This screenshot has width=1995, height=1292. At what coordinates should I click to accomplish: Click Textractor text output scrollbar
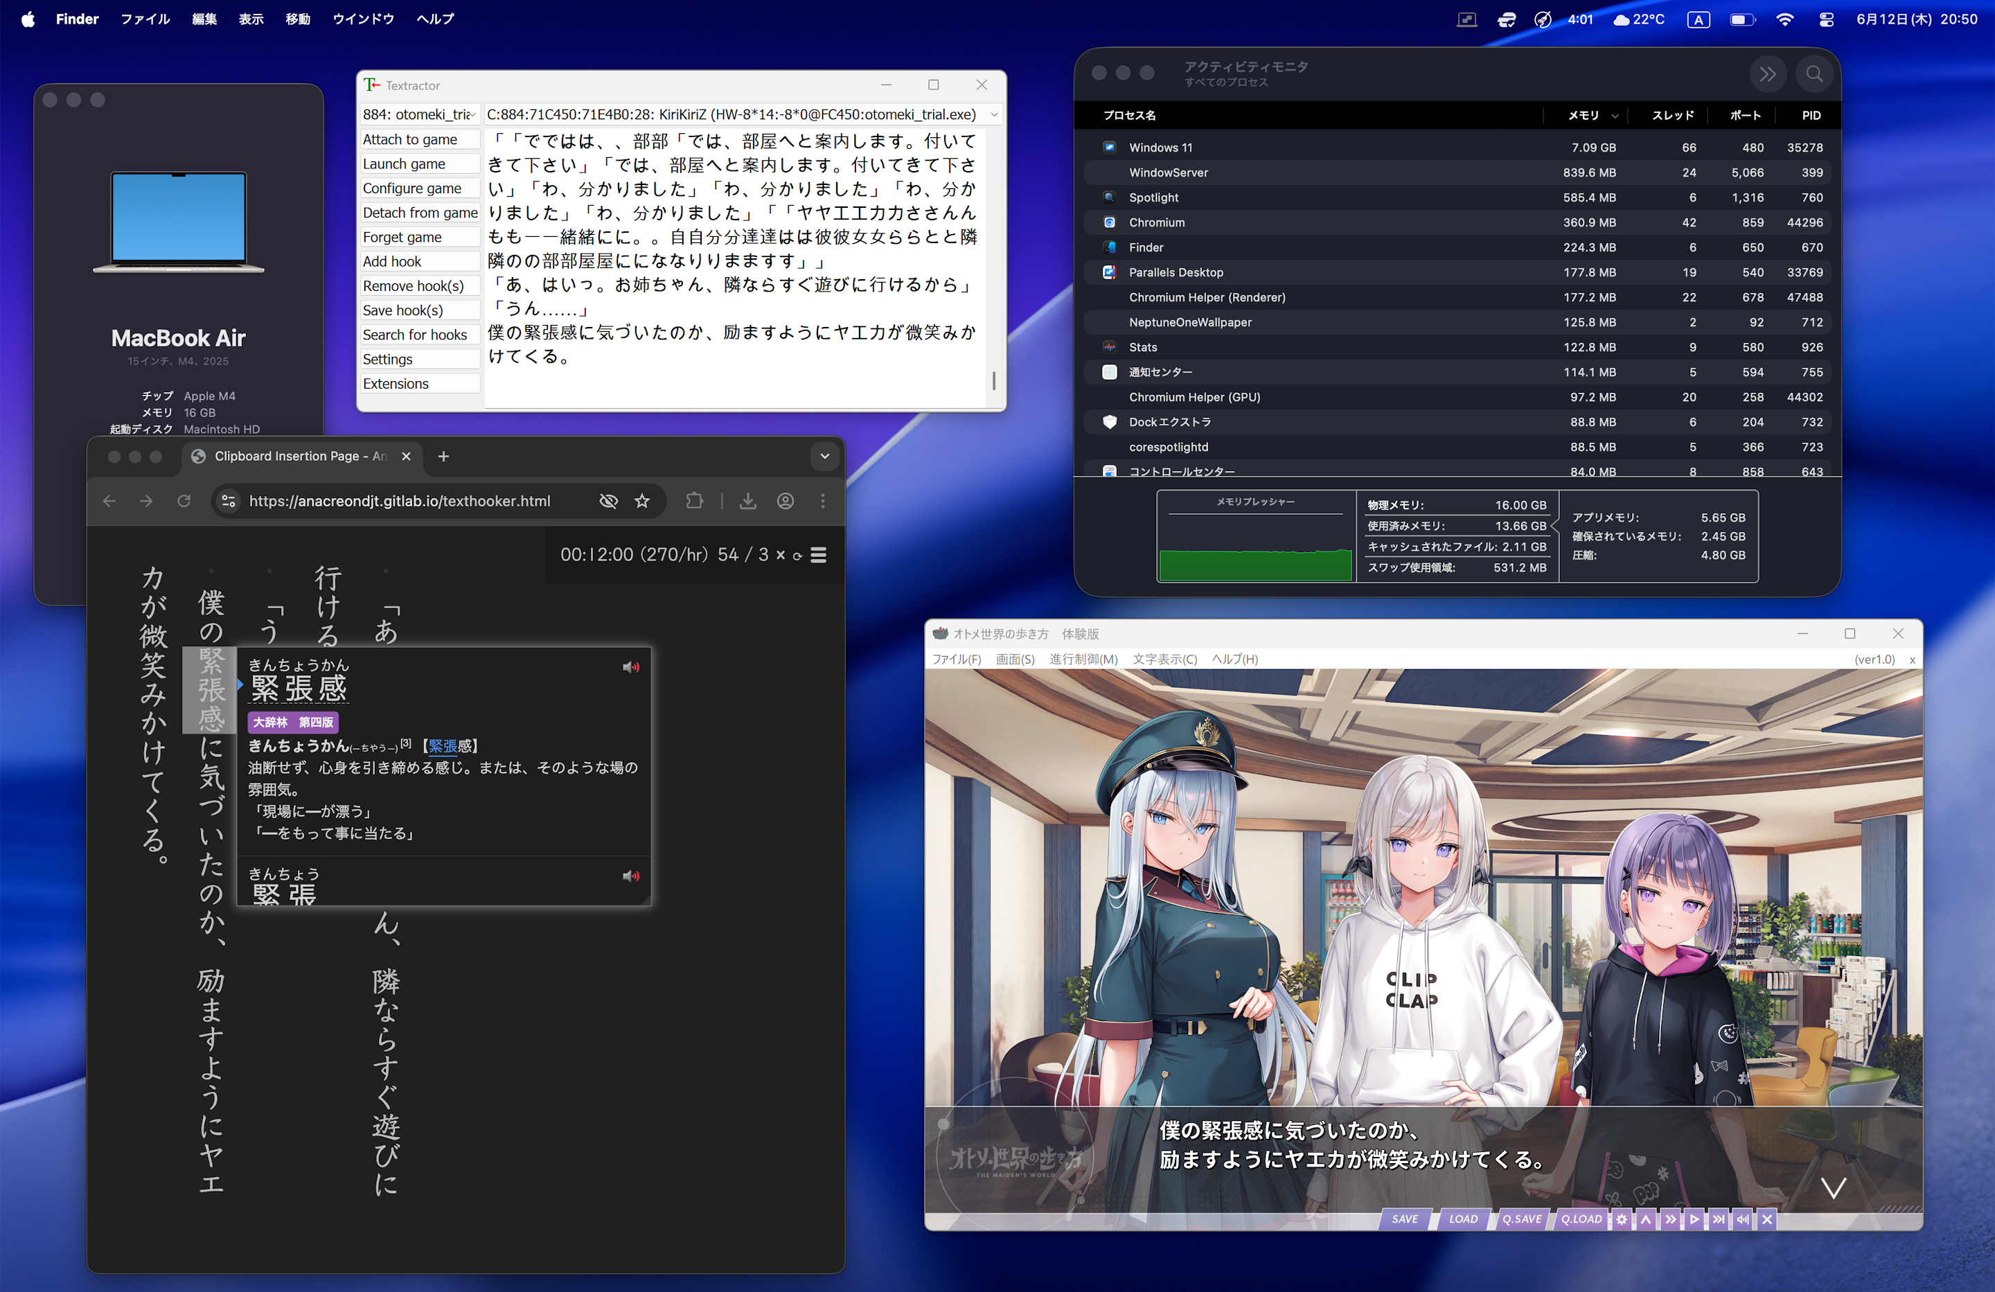click(x=994, y=380)
